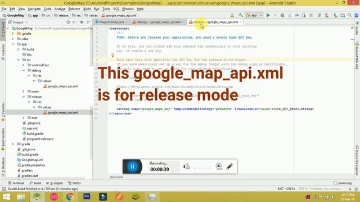Image resolution: width=360 pixels, height=202 pixels.
Task: Click the Windows Start button
Action: tap(6, 197)
